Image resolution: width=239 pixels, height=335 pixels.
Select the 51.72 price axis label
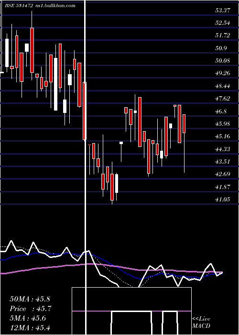[x=223, y=35]
